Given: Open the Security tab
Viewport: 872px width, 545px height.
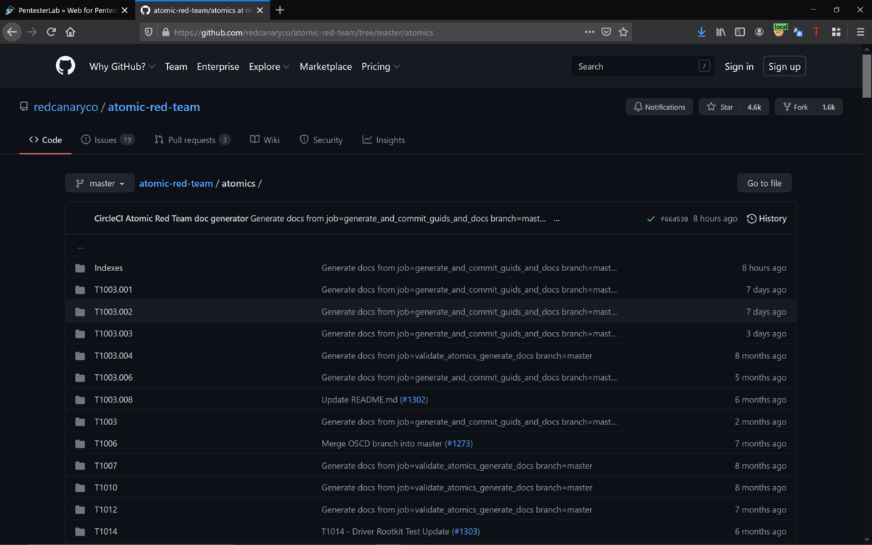Looking at the screenshot, I should coord(320,140).
